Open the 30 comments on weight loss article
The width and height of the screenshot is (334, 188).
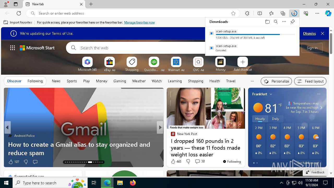click(200, 161)
